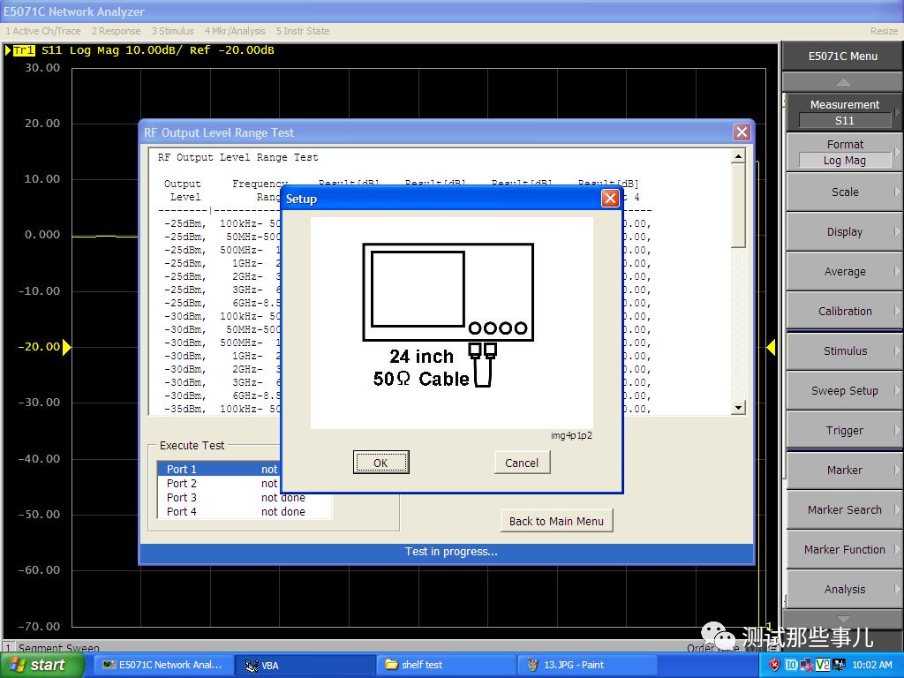Open the 2 Response menu
Image resolution: width=904 pixels, height=678 pixels.
tap(116, 31)
